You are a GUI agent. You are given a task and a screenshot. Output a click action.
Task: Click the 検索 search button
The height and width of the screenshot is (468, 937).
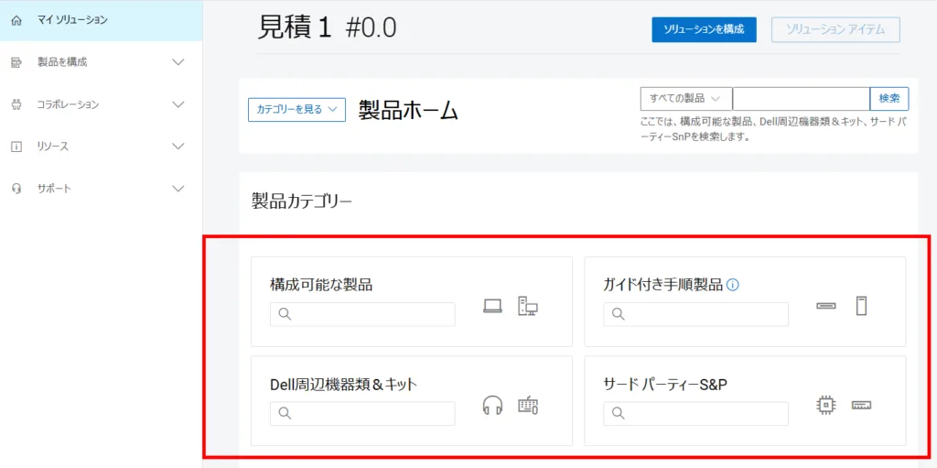(x=889, y=99)
